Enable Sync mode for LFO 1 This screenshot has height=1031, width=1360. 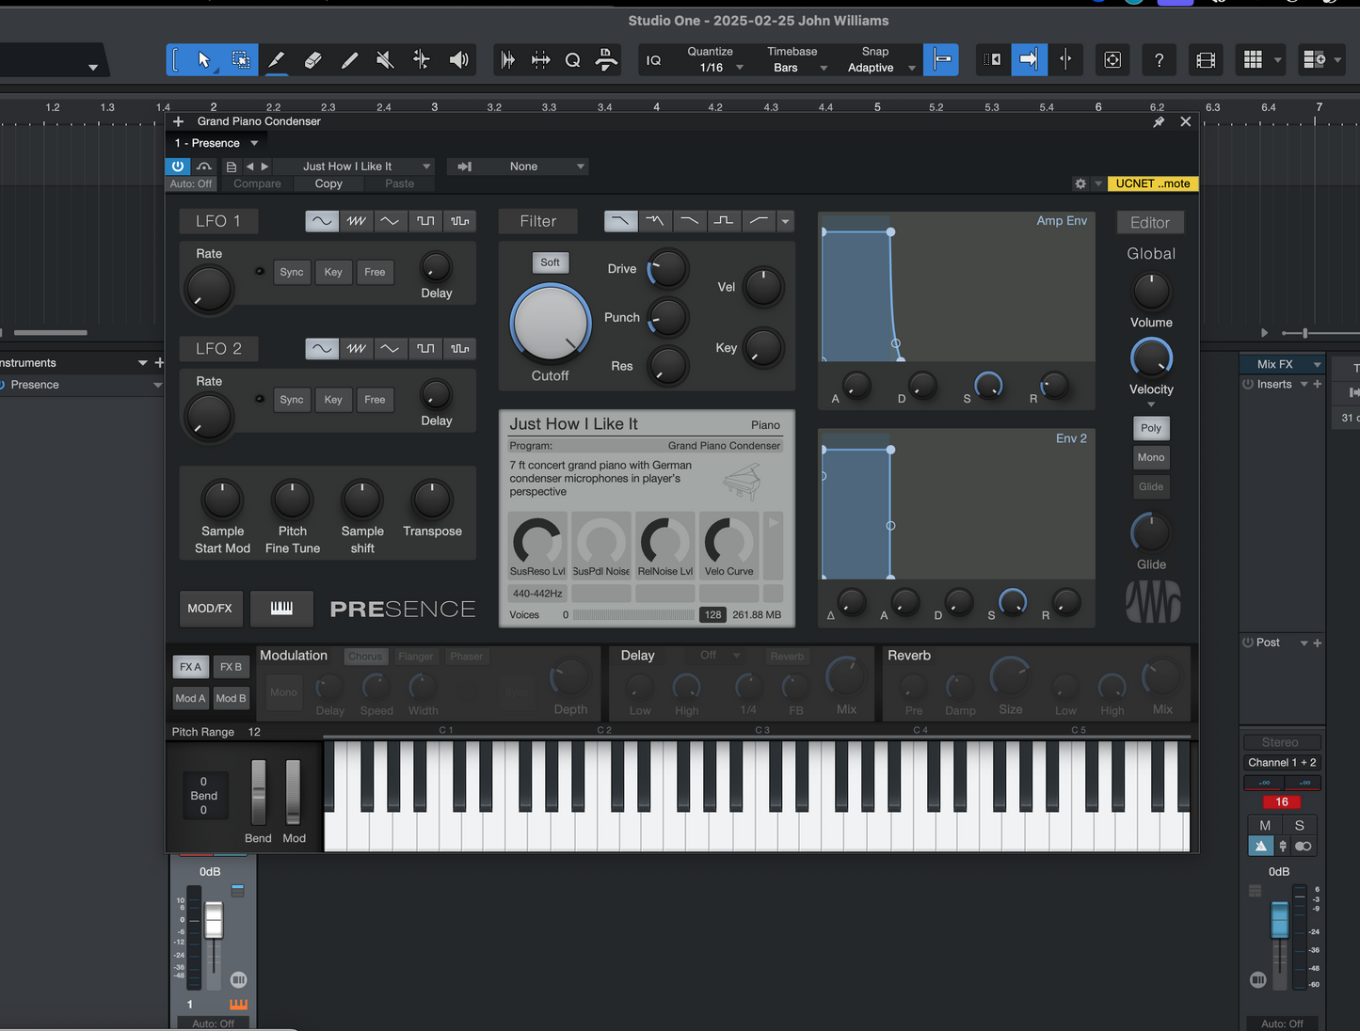click(x=292, y=272)
